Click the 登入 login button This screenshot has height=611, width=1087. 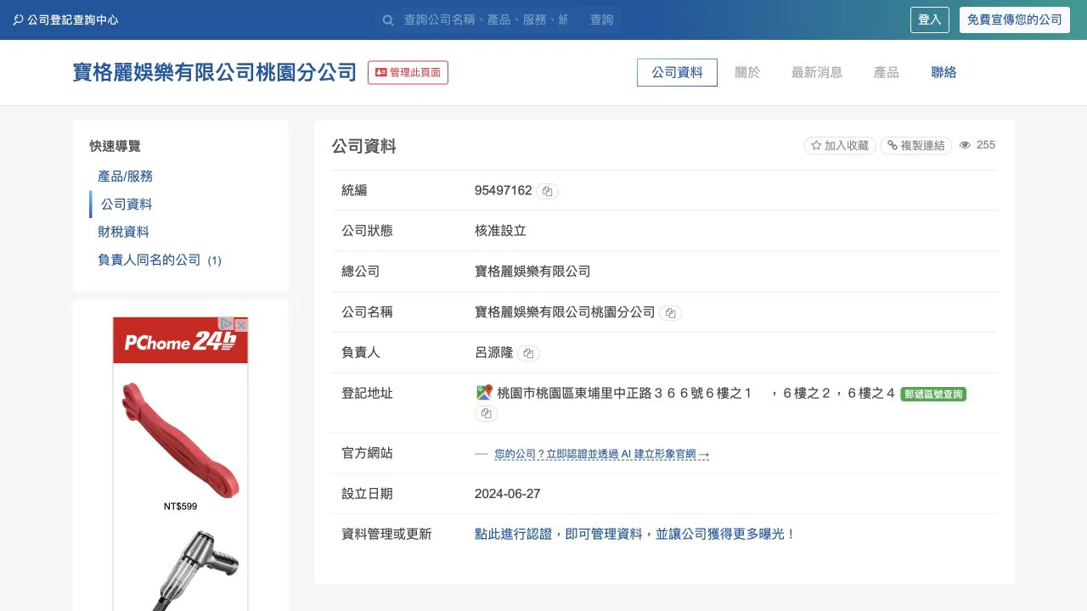pos(930,20)
